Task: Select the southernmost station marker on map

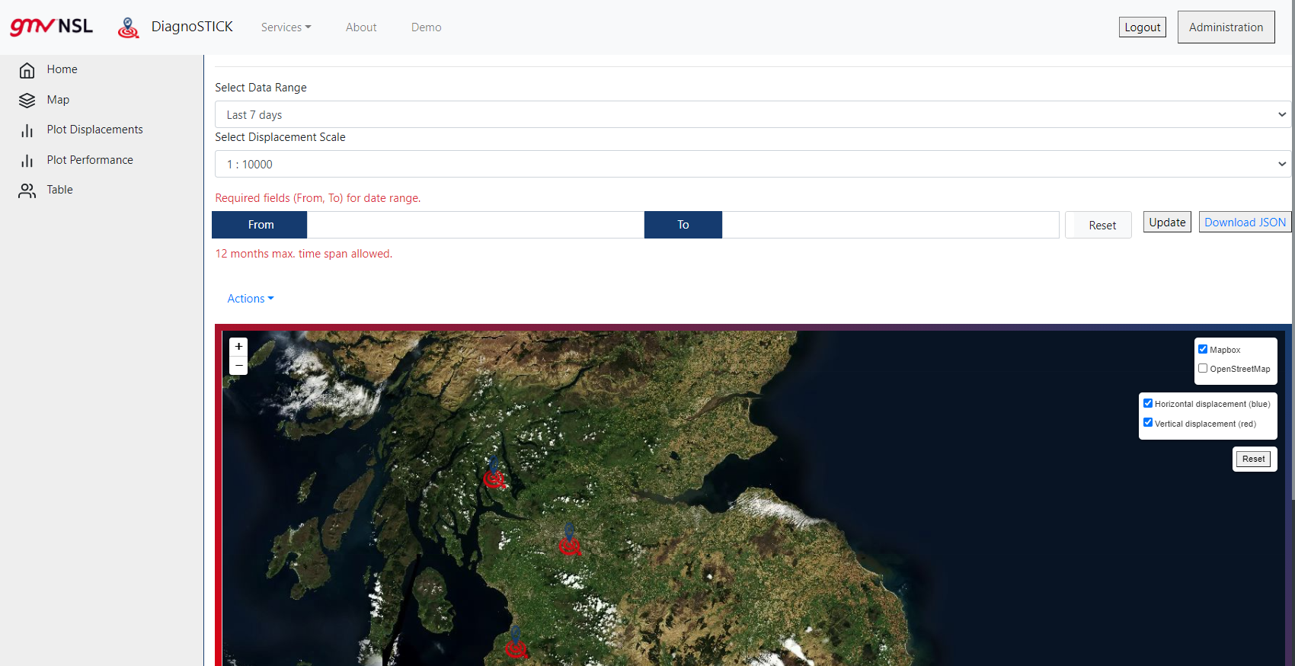Action: tap(516, 642)
